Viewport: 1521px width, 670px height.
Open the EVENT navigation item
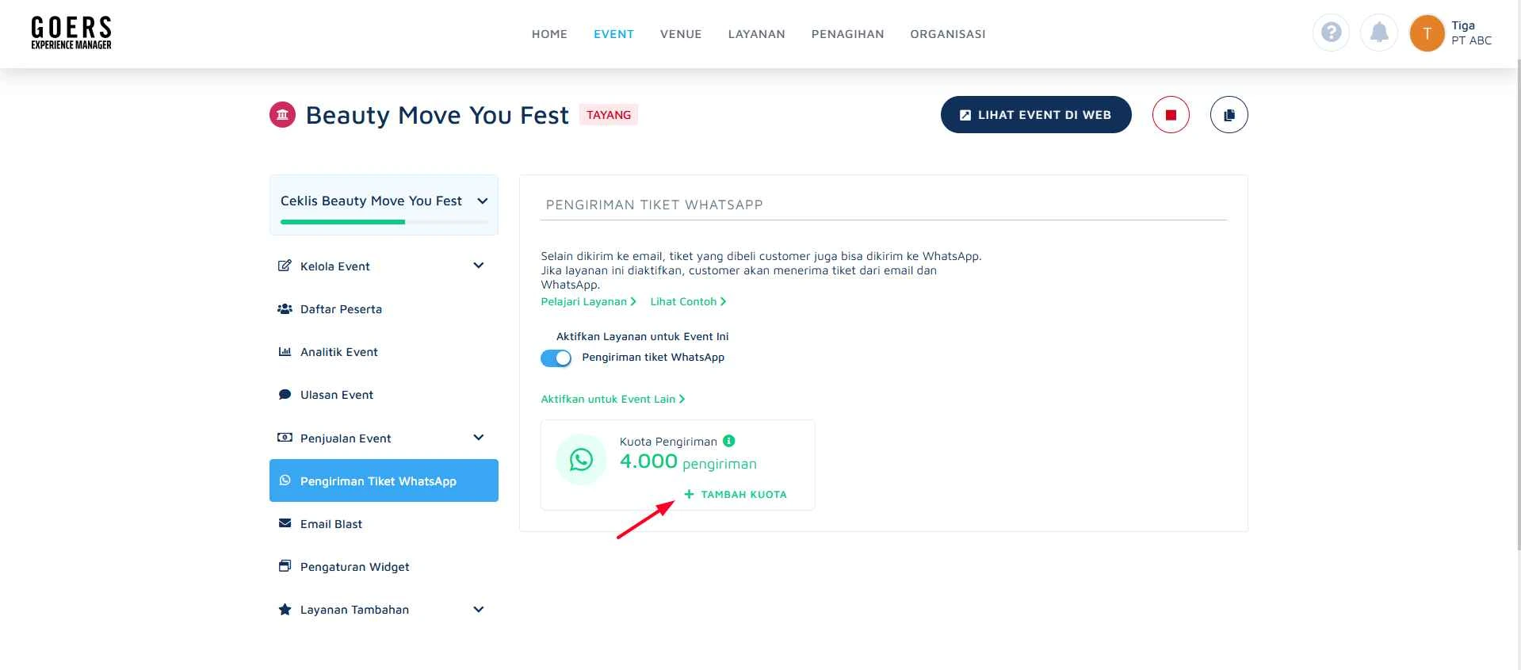pyautogui.click(x=613, y=34)
